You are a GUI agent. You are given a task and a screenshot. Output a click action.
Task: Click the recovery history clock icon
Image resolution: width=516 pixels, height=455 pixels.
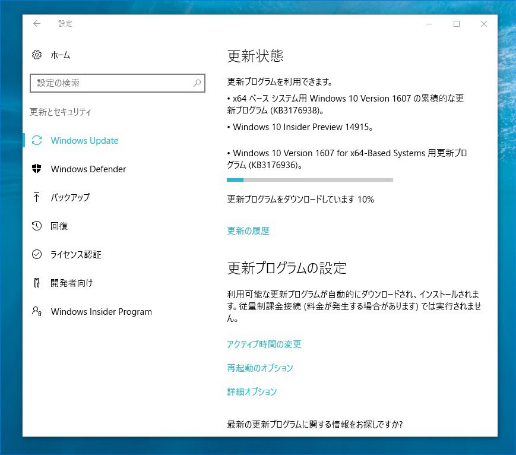coord(37,226)
